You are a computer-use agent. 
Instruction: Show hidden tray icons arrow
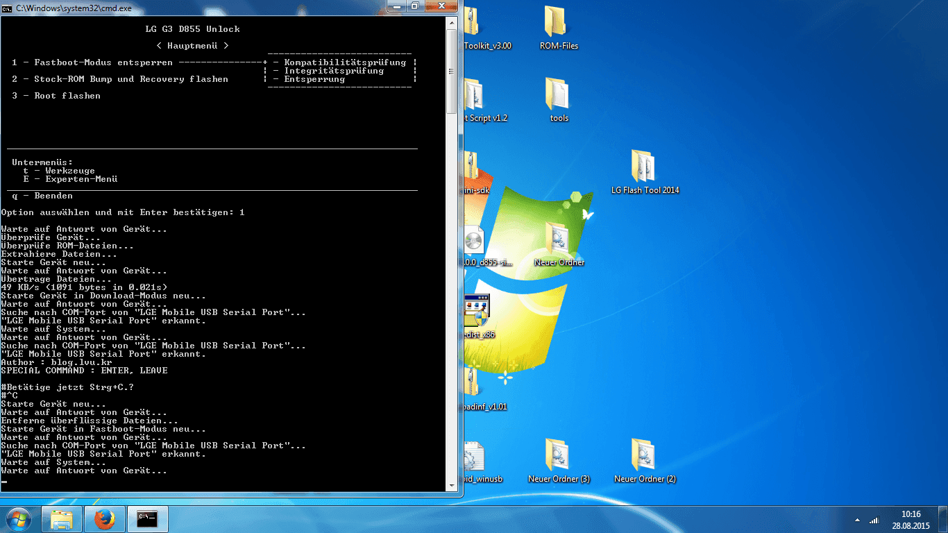coord(857,520)
